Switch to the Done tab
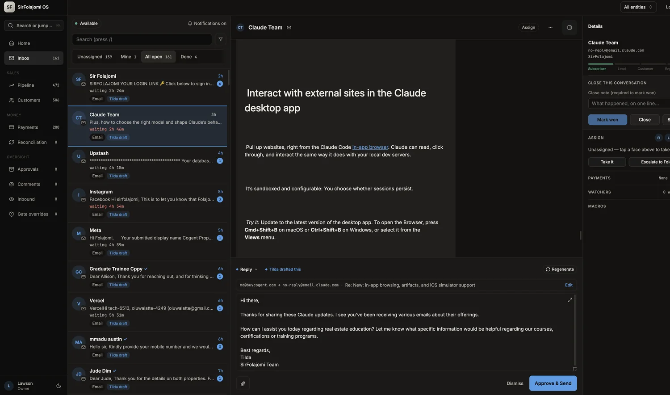Viewport: 670px width, 395px height. click(188, 57)
